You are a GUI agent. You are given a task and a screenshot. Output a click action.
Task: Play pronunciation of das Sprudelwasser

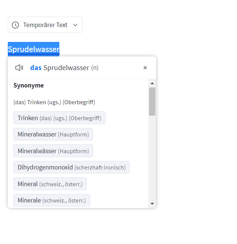[19, 68]
